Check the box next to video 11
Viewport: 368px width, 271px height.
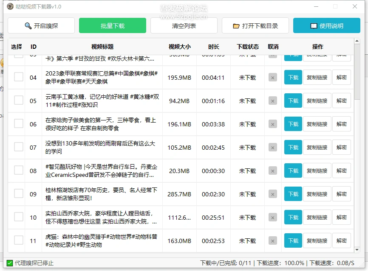click(19, 240)
